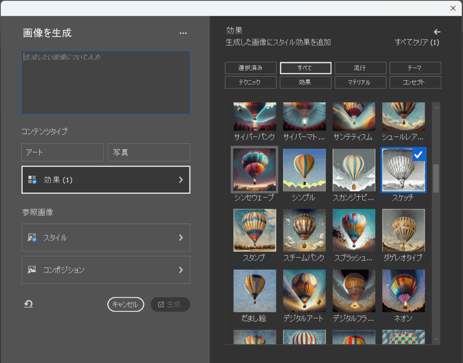
Task: Click the effects list scrollbar thumb
Action: [436, 179]
